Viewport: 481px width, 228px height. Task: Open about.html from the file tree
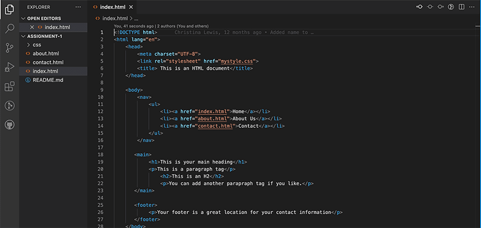tap(46, 54)
